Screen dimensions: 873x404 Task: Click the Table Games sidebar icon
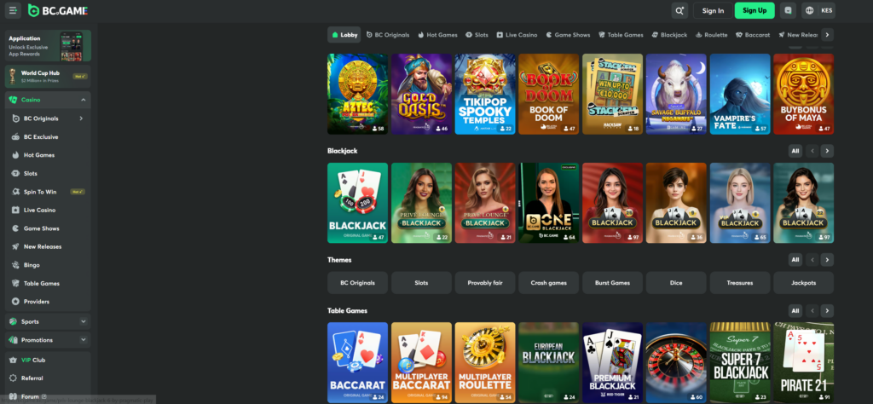(x=15, y=283)
